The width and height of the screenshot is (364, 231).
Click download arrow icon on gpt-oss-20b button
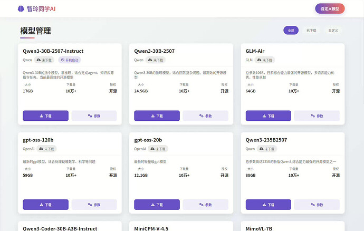[153, 205]
